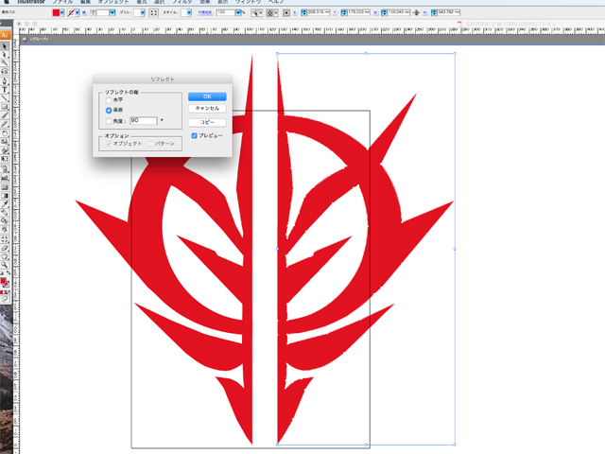Toggle the パターン option checkbox
The width and height of the screenshot is (605, 454).
pyautogui.click(x=151, y=144)
